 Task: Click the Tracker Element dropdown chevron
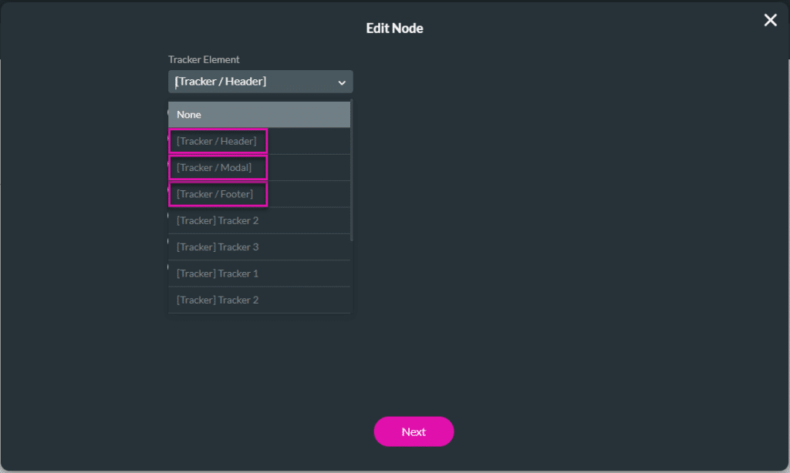[342, 82]
